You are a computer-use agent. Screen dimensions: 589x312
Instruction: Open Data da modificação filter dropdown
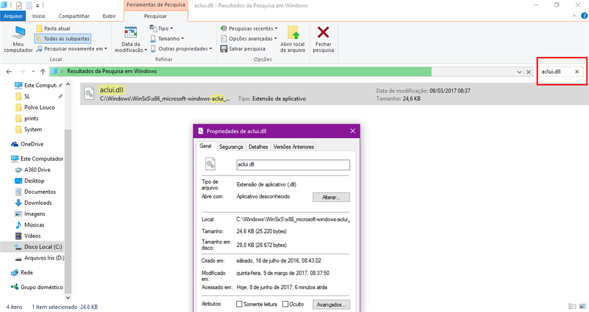(131, 40)
